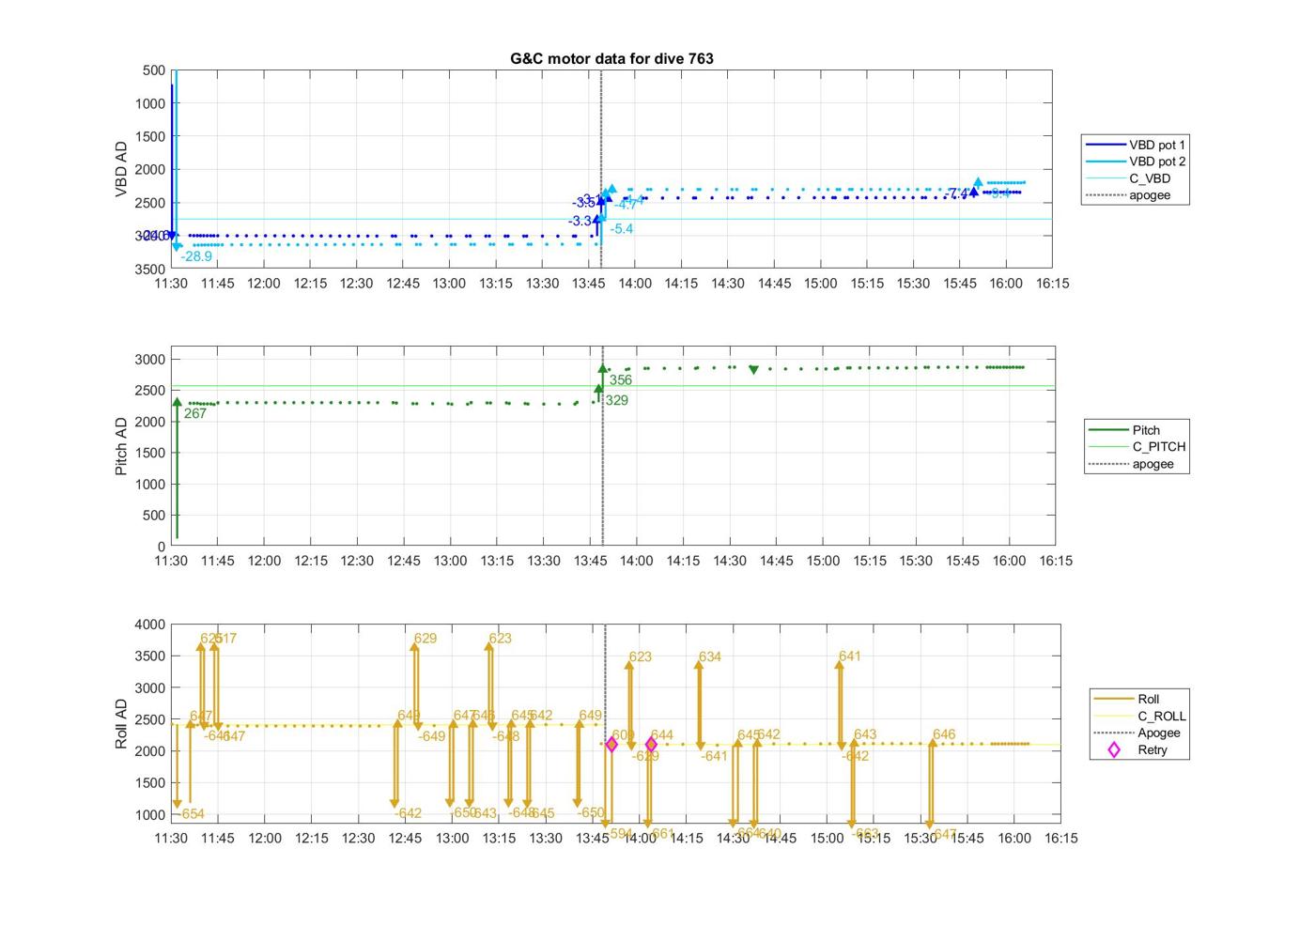Click the 'Pitch AD' y-axis label
The image size is (1315, 926).
click(x=121, y=446)
